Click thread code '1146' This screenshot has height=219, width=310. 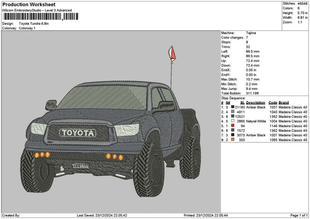click(273, 126)
